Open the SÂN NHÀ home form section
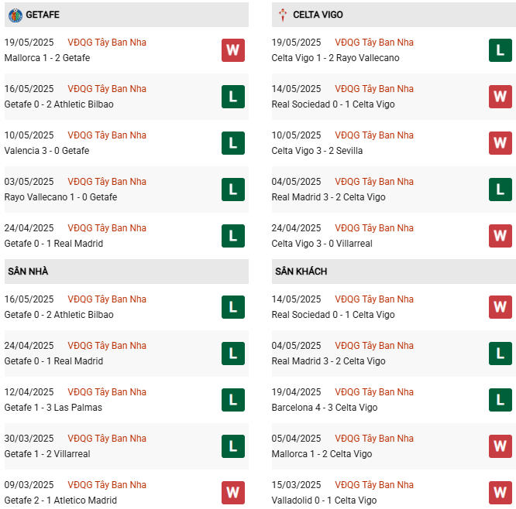The width and height of the screenshot is (516, 509). pos(29,272)
